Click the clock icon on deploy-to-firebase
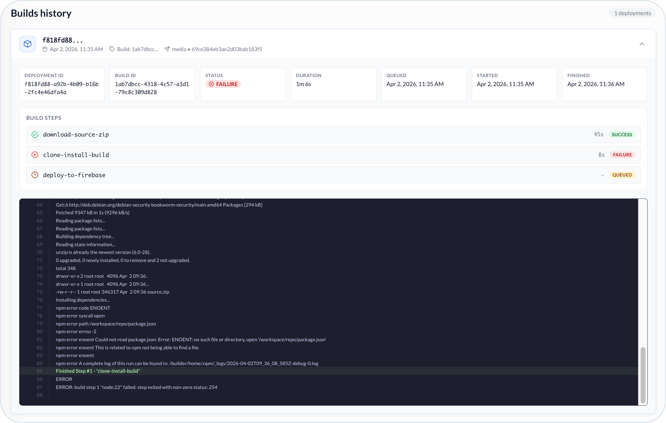This screenshot has width=666, height=423. point(35,175)
